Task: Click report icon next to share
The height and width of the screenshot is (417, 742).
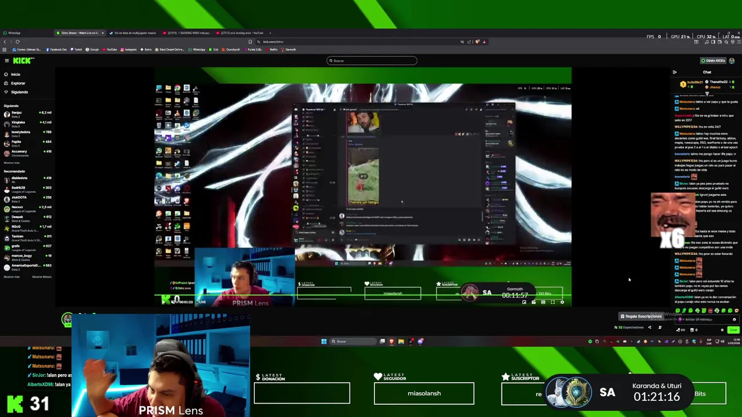Action: click(x=660, y=327)
